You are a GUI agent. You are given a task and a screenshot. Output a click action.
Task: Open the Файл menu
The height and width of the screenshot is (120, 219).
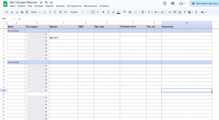[13, 6]
